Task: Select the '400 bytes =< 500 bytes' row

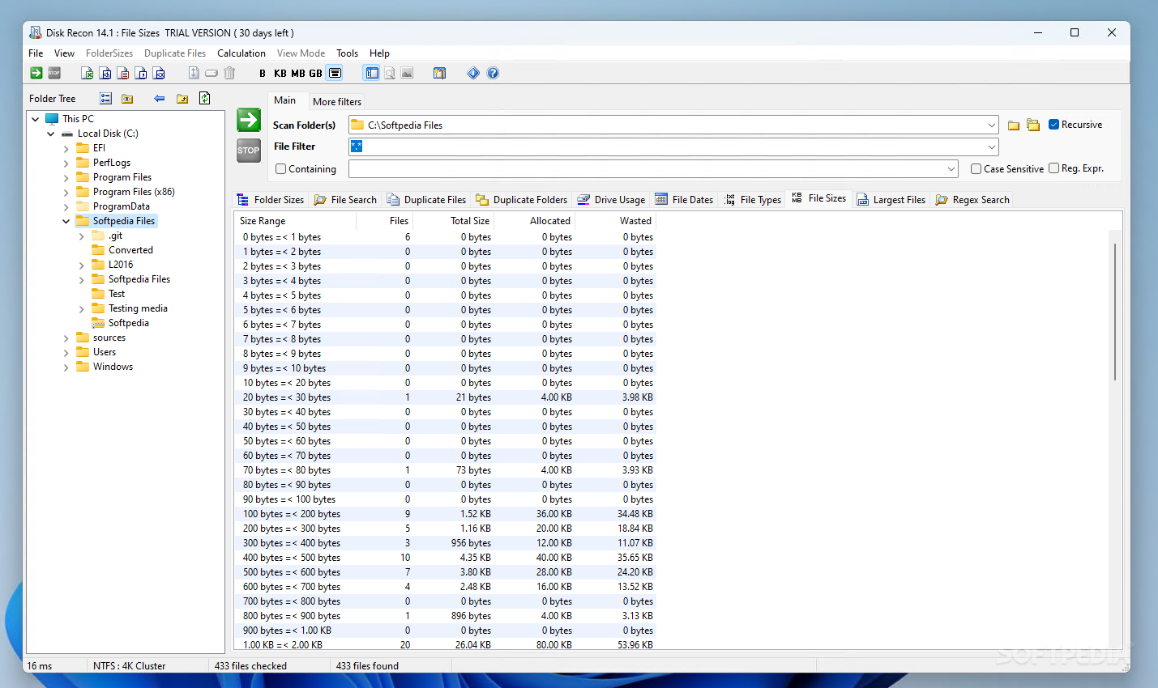Action: 445,558
